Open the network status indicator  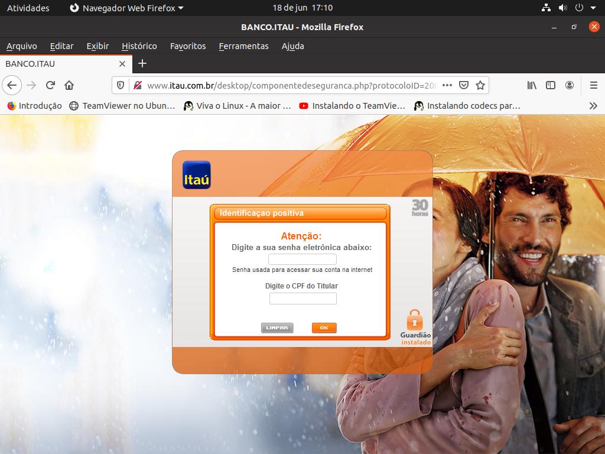(546, 8)
